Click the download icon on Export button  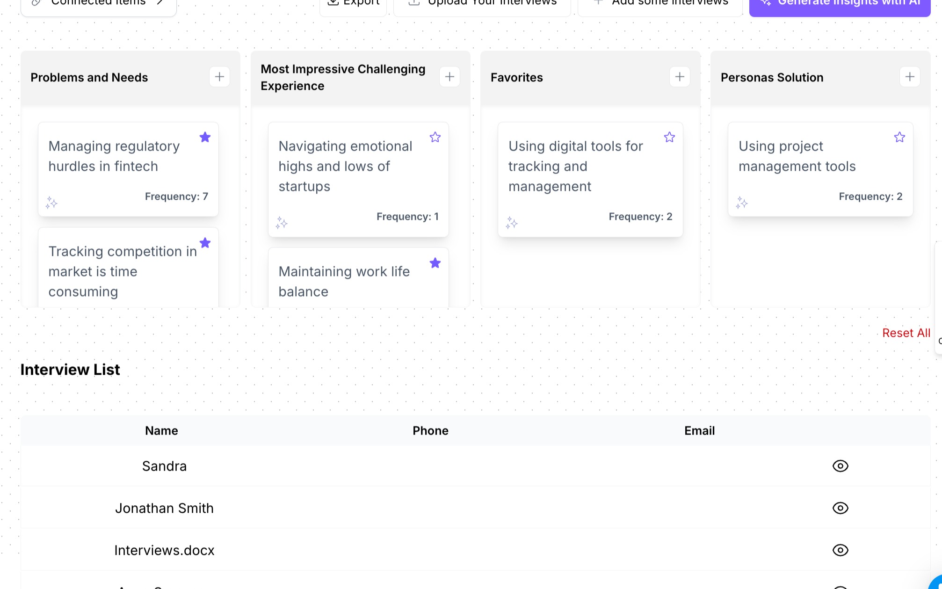(333, 2)
